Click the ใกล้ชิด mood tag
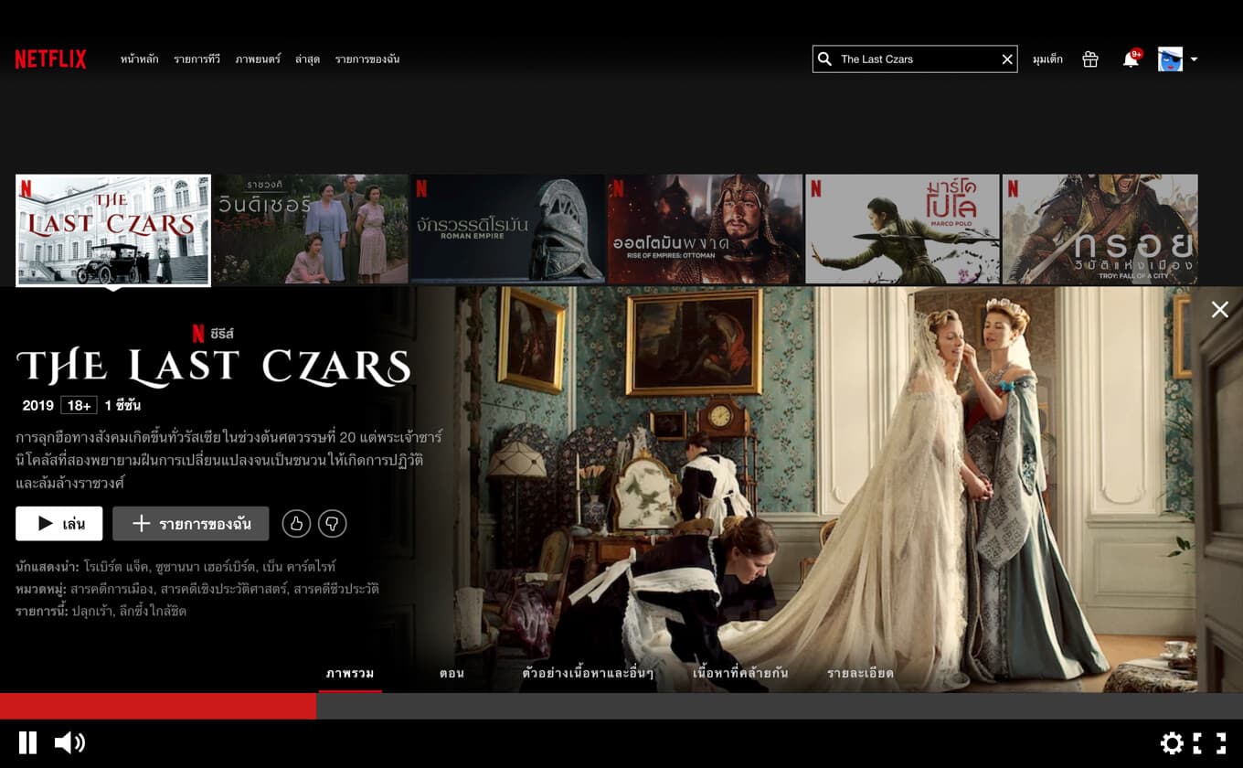Viewport: 1243px width, 768px height. click(169, 611)
